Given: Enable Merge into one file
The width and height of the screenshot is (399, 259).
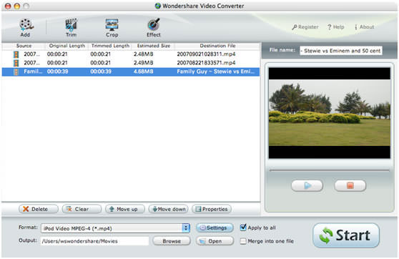Looking at the screenshot, I should point(243,241).
